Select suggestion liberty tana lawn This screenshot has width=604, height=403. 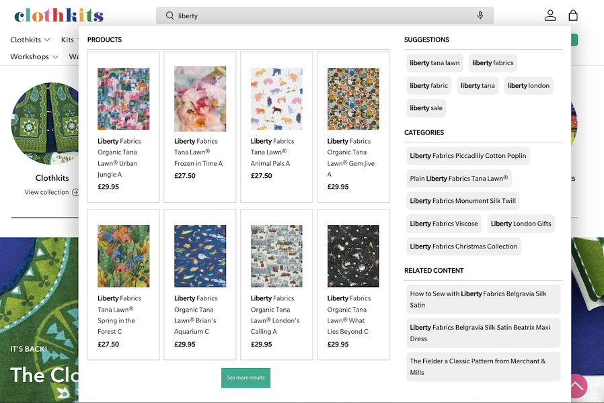[x=435, y=63]
